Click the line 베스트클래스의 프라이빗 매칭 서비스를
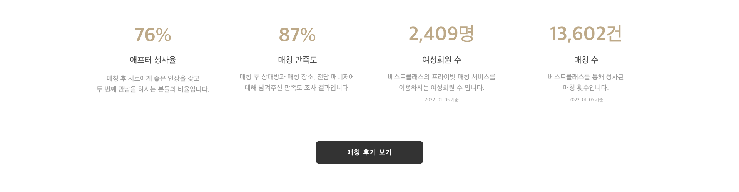Viewport: 739px width, 192px height. click(x=441, y=77)
